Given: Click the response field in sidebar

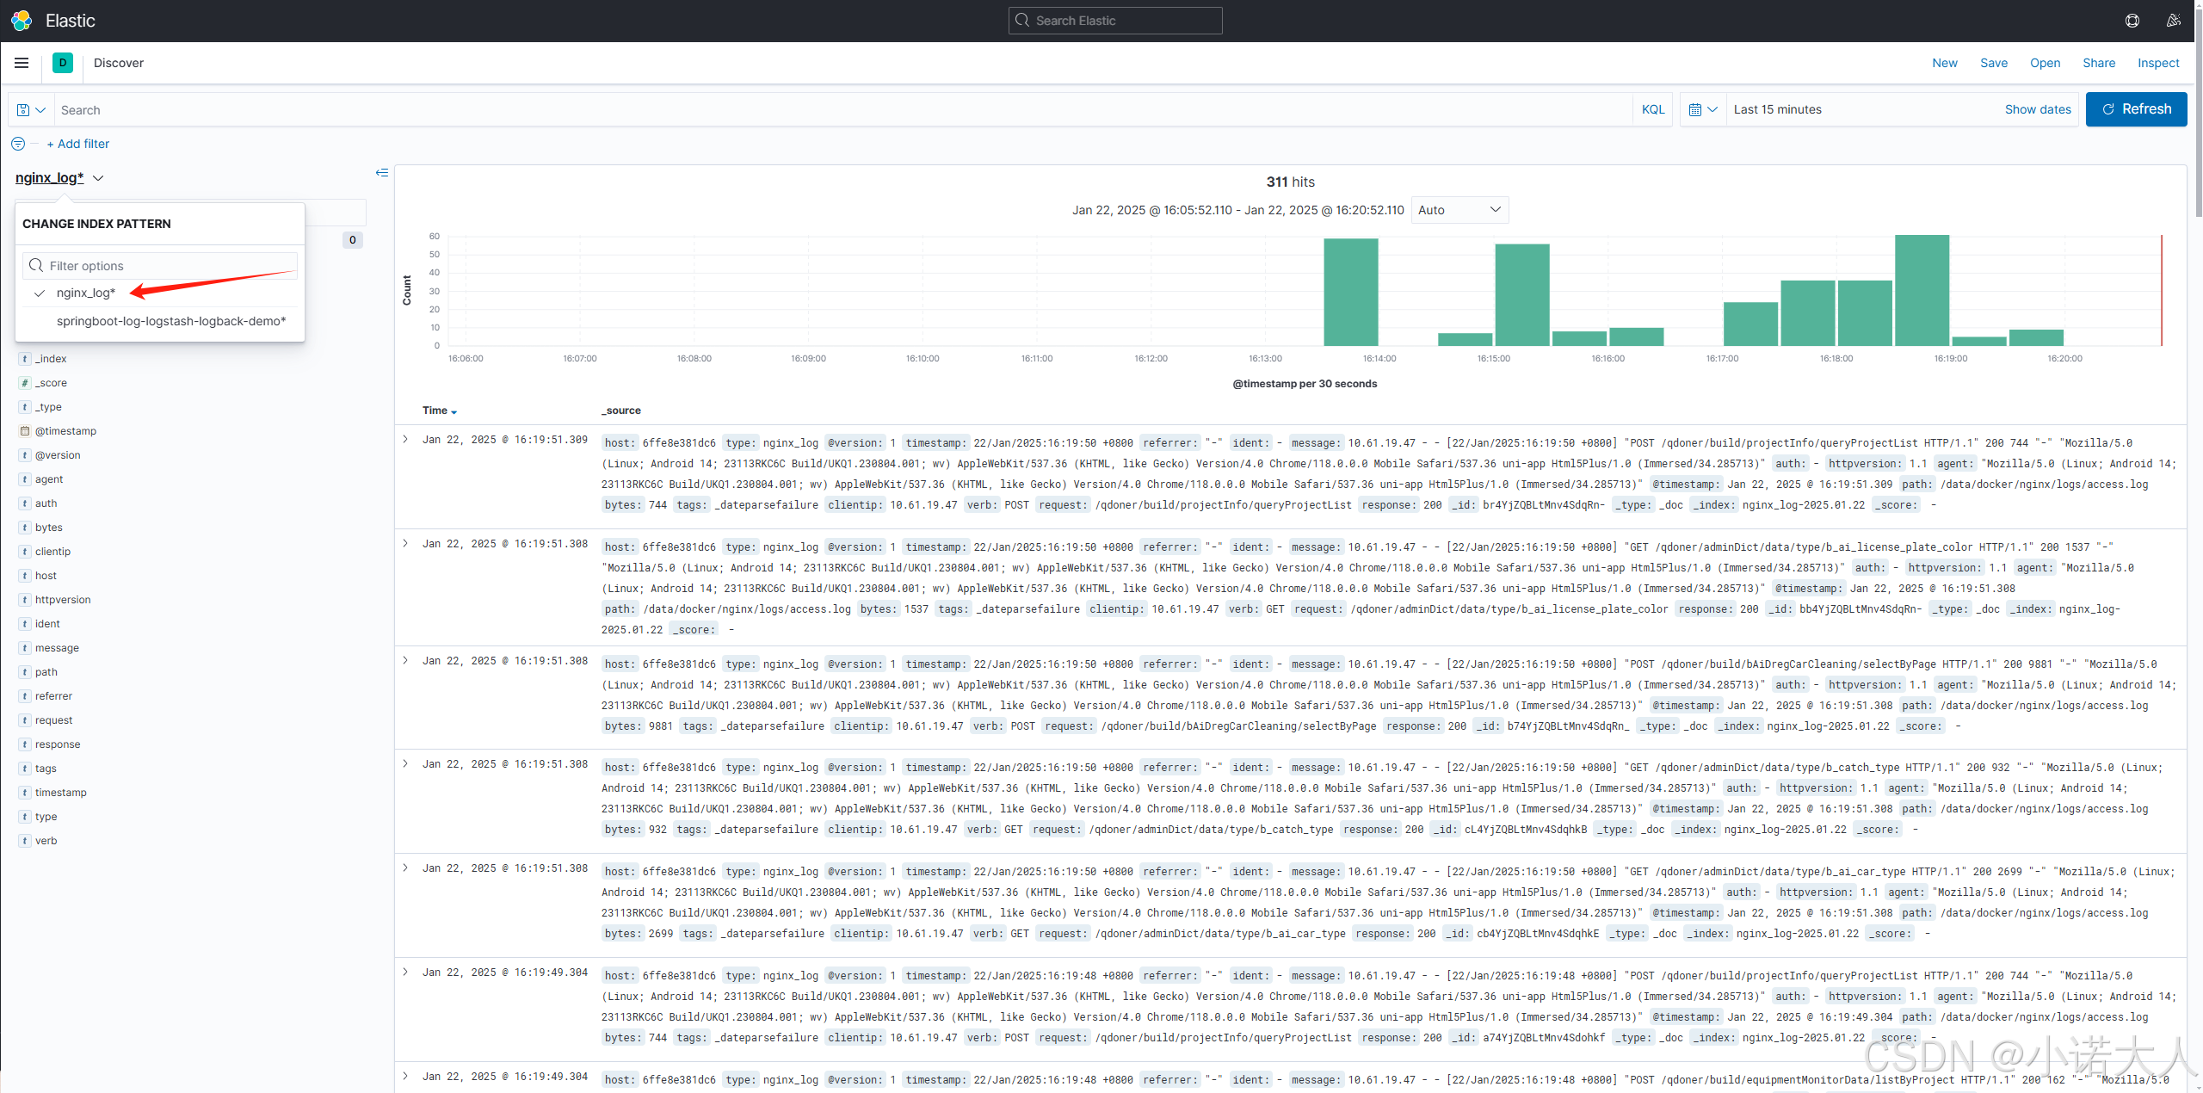Looking at the screenshot, I should point(58,744).
